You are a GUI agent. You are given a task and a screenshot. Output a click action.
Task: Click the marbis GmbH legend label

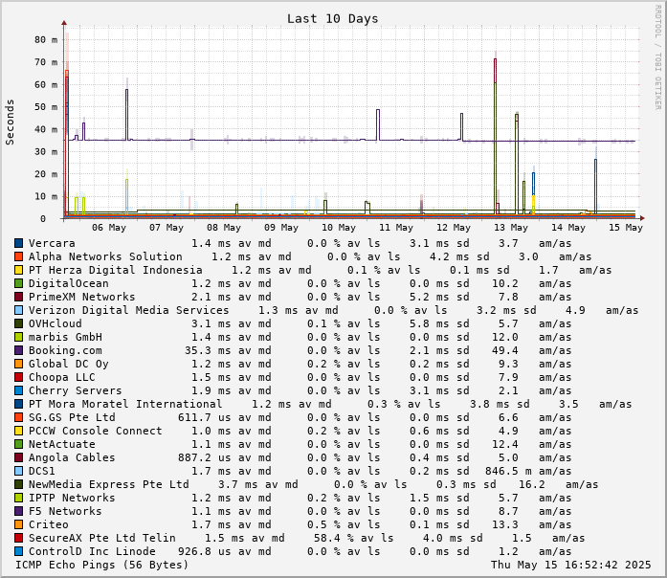[65, 337]
